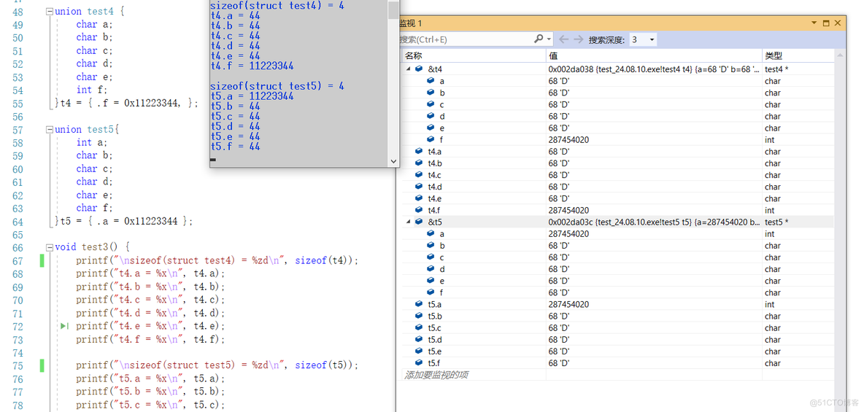Viewport: 864px width, 412px height.
Task: Maximize the 监视 1 watch panel
Action: click(x=826, y=23)
